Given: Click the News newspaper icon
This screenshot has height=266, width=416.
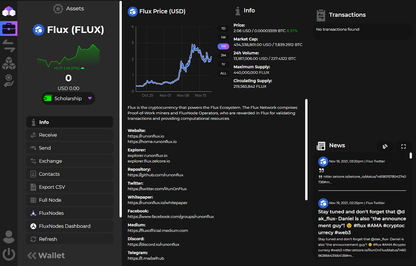Looking at the screenshot, I should (x=321, y=146).
